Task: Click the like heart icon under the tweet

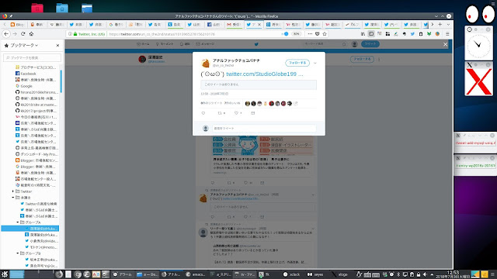Action: click(236, 113)
